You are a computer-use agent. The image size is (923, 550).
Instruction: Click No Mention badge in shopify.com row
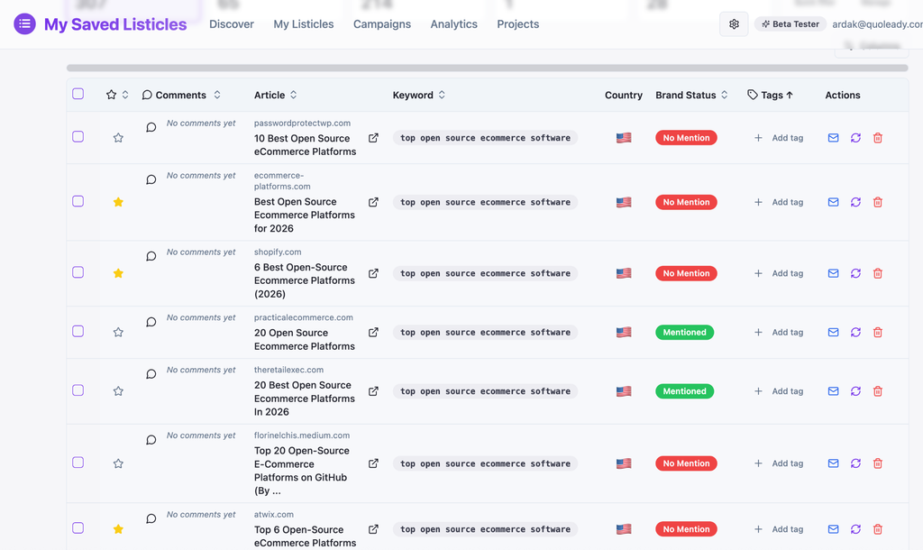pyautogui.click(x=686, y=273)
